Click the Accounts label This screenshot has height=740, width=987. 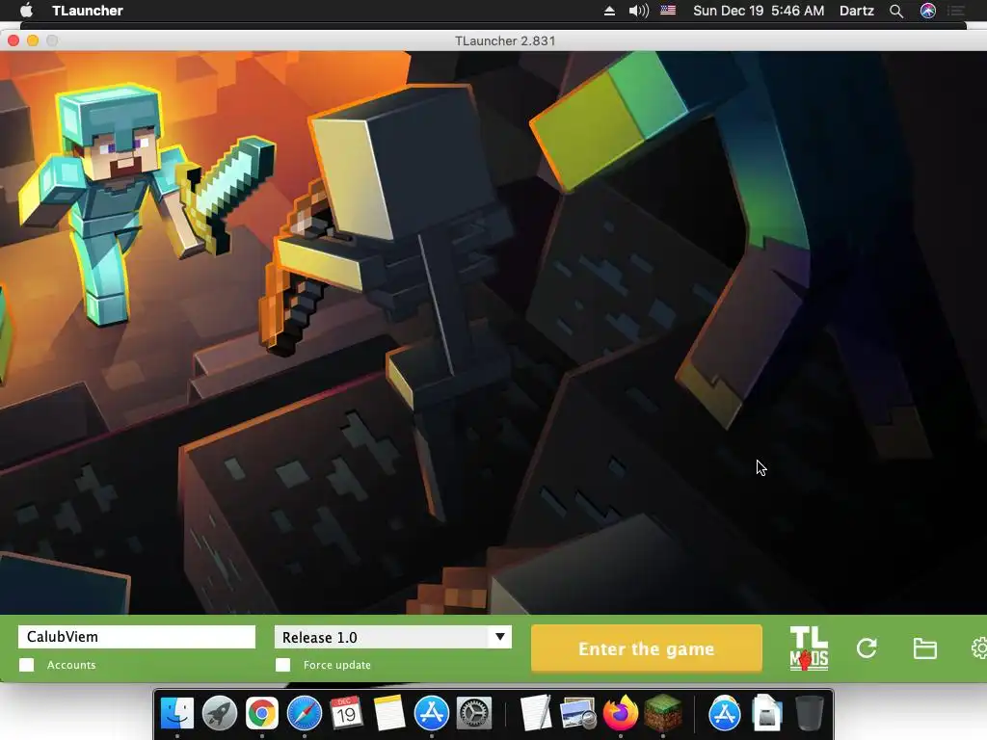tap(71, 665)
